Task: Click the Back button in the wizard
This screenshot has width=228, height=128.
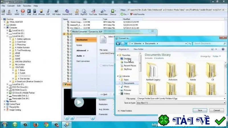Action: pos(104,94)
